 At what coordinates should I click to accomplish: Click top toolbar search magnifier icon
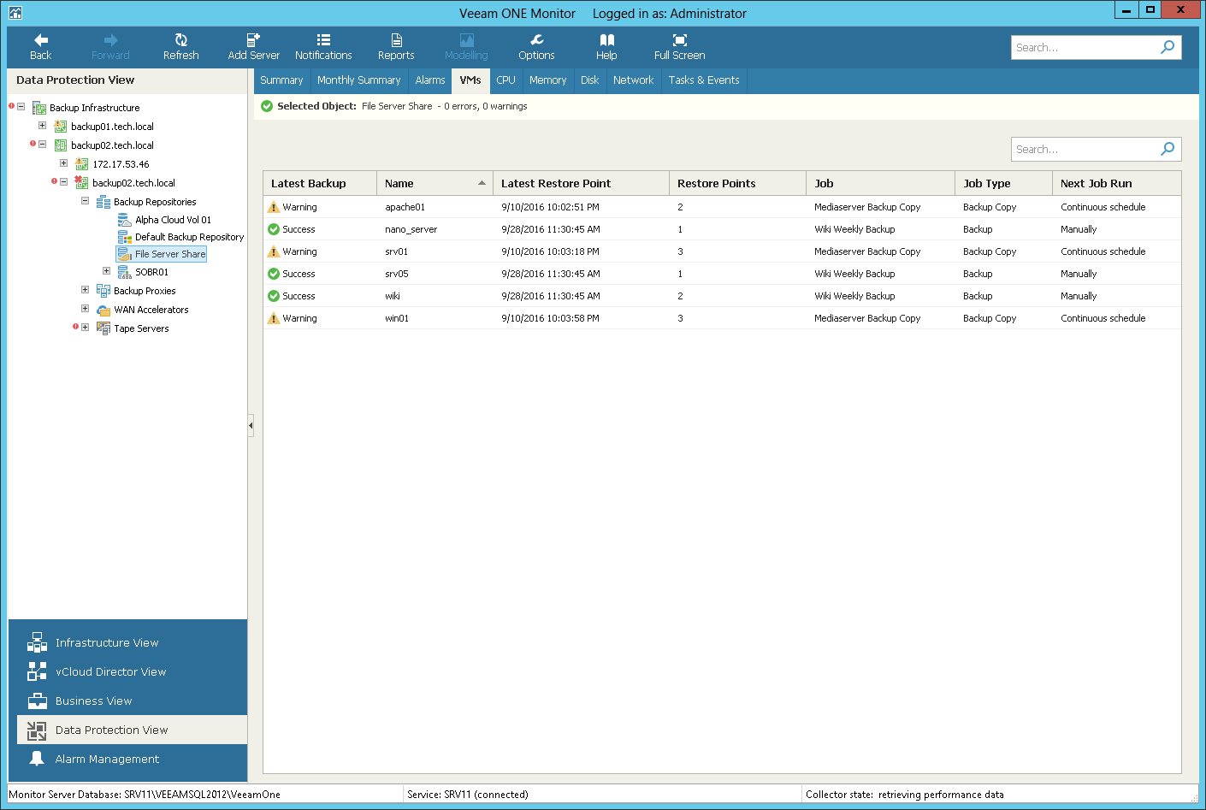1168,47
